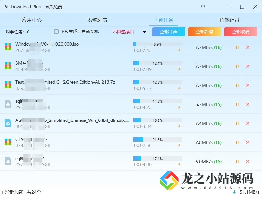Switch to the 传输记录 tab
The height and width of the screenshot is (197, 262).
coord(230,20)
